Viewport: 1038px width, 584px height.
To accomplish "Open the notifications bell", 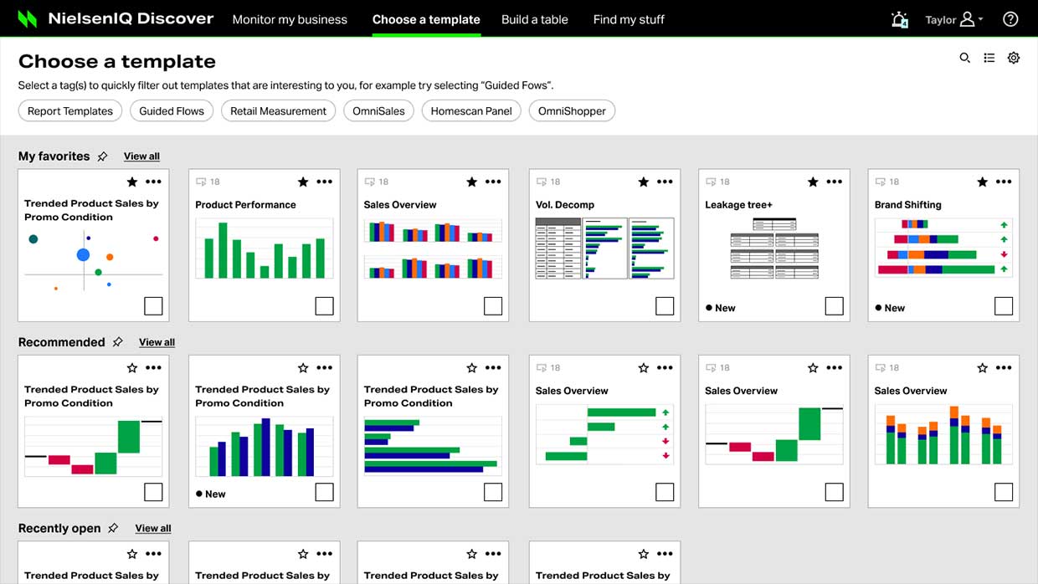I will click(900, 19).
